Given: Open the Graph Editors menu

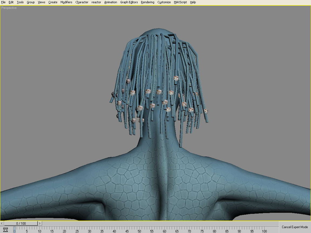Looking at the screenshot, I should pos(129,2).
